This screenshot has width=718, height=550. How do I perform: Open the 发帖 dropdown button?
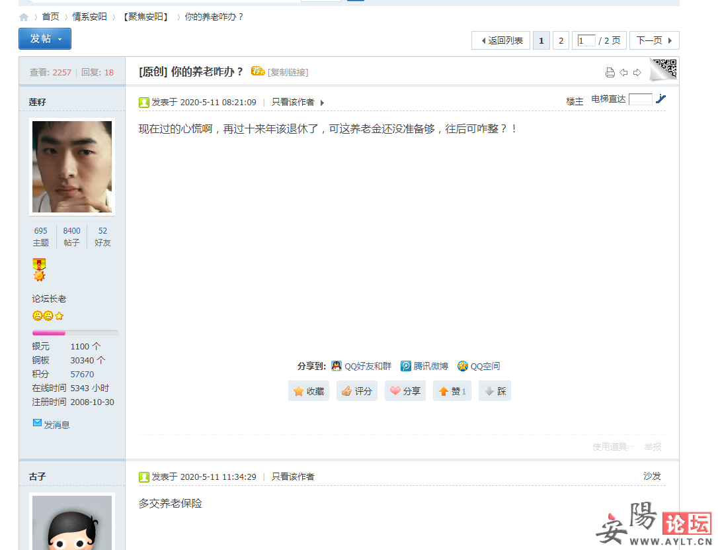pos(45,38)
